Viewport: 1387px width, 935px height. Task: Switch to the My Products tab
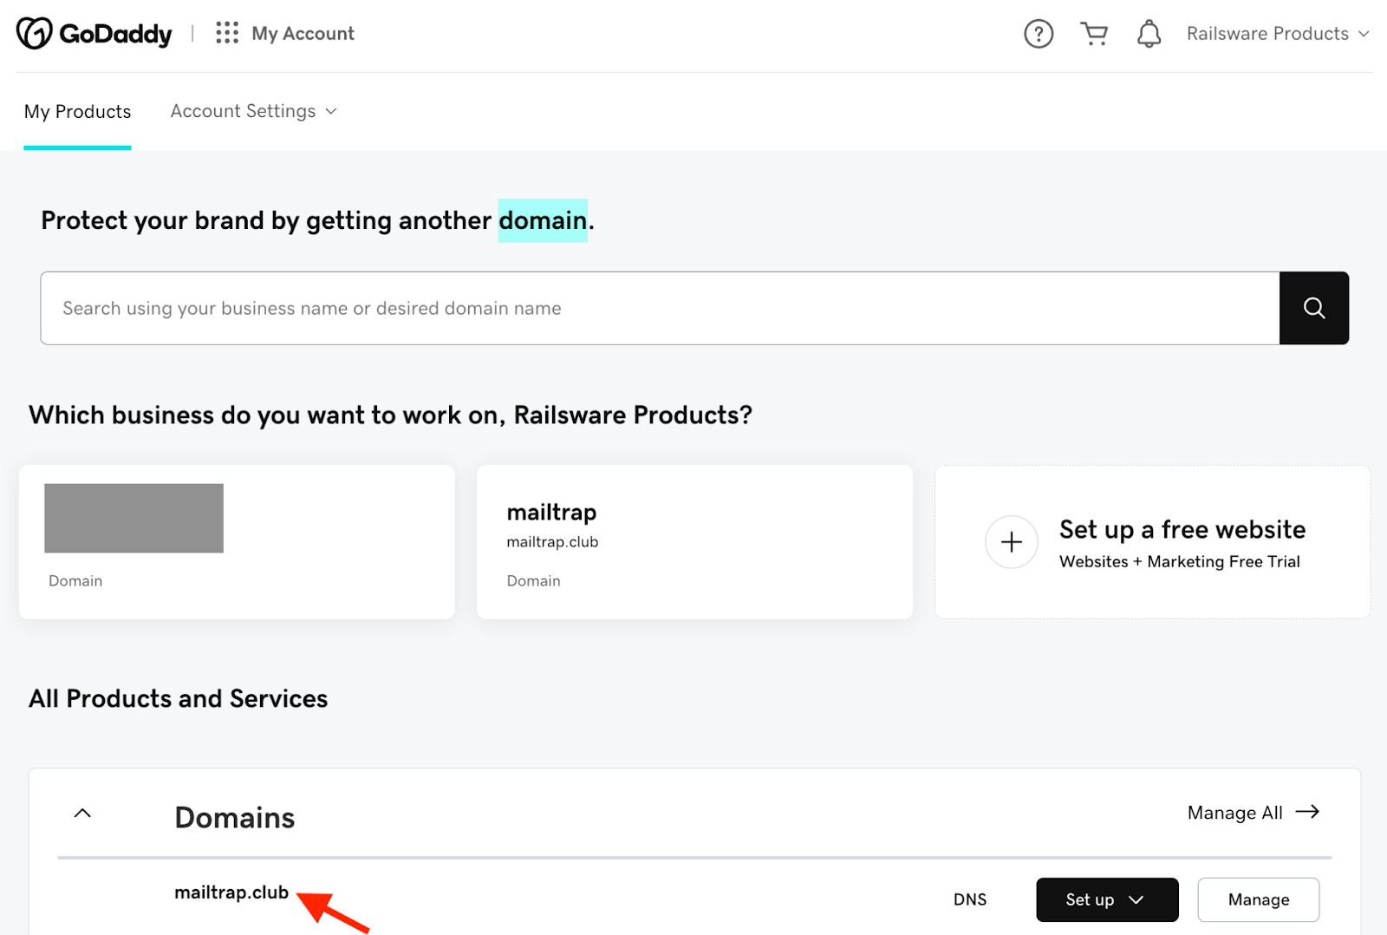[77, 111]
